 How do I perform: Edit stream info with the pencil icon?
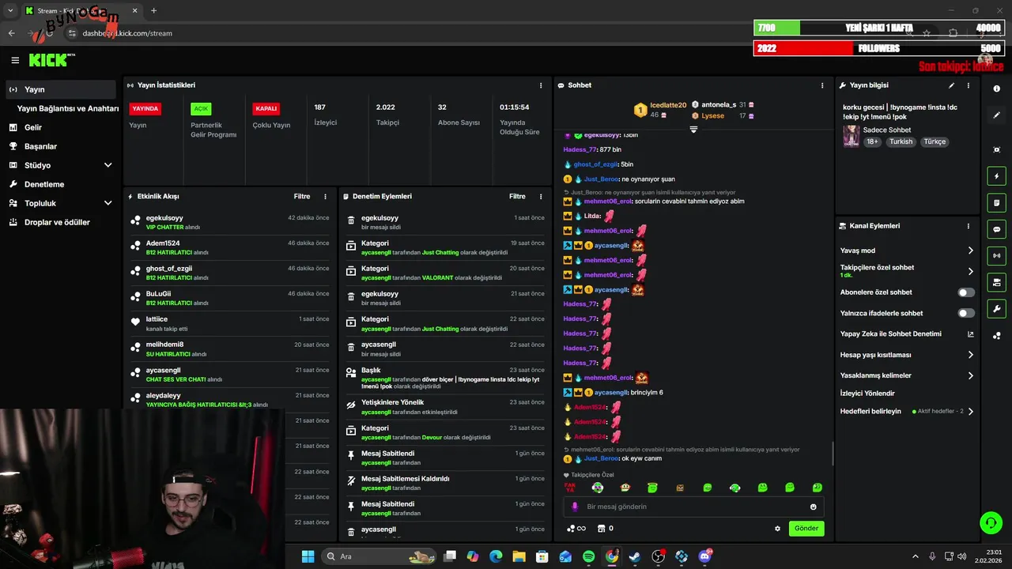click(x=951, y=85)
